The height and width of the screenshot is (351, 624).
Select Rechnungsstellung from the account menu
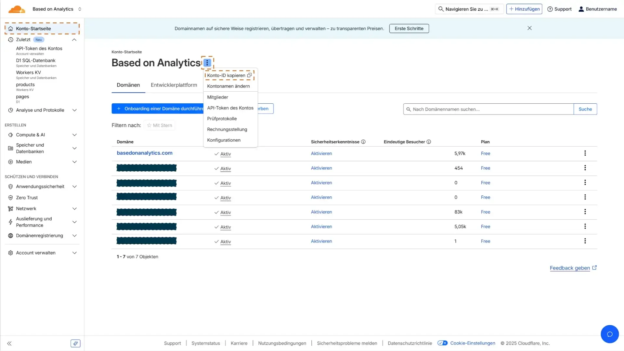click(227, 129)
